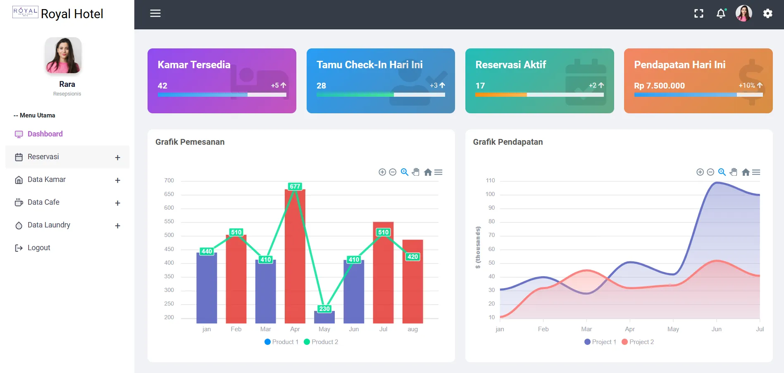The image size is (784, 373).
Task: Hide Project 2 series in revenue chart
Action: coord(638,342)
